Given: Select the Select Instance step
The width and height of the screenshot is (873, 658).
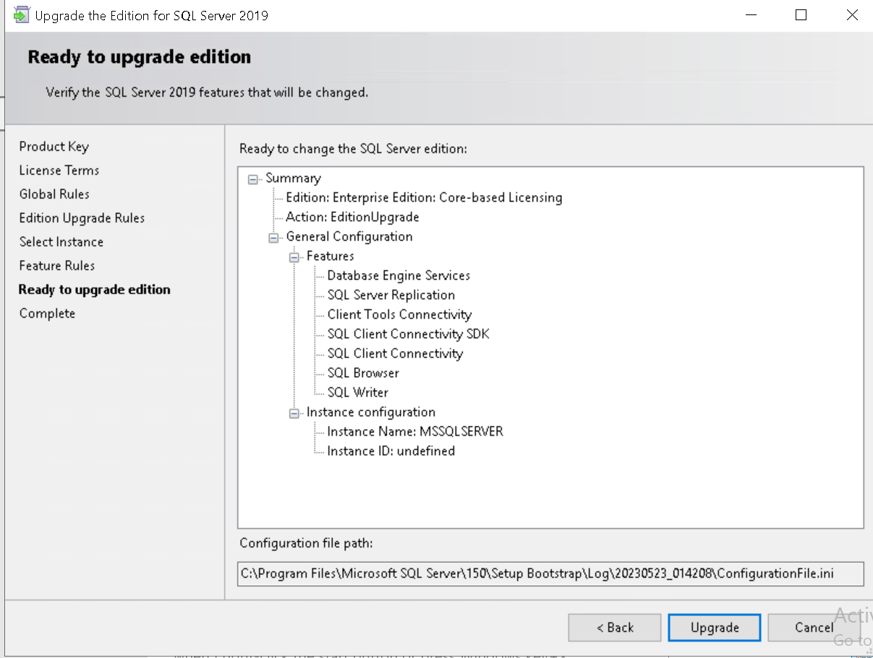Looking at the screenshot, I should 61,242.
